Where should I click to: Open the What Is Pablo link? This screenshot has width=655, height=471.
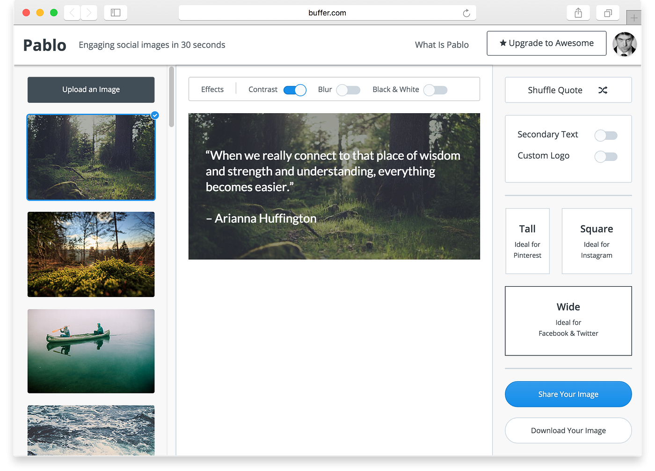442,45
